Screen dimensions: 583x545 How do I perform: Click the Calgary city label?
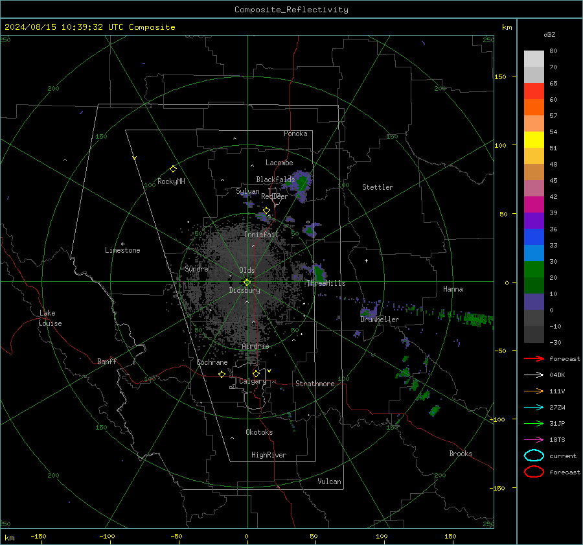(253, 381)
